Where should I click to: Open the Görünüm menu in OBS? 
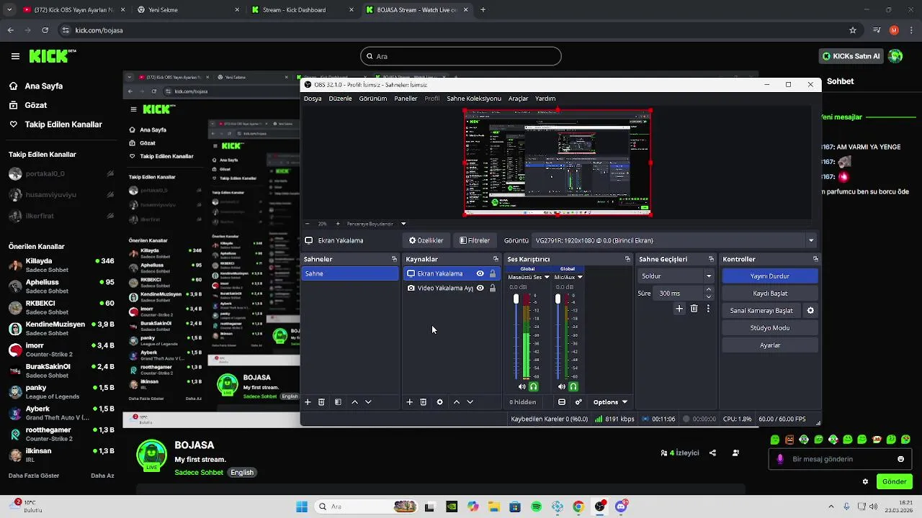pos(373,99)
